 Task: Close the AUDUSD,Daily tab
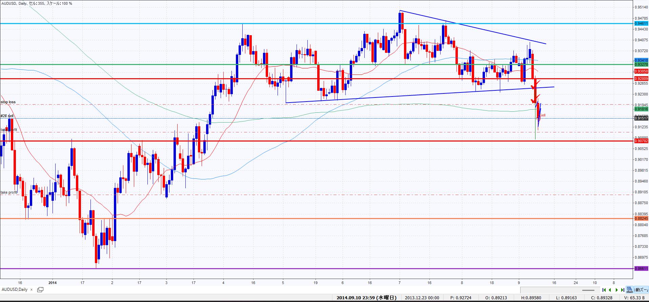(32, 289)
